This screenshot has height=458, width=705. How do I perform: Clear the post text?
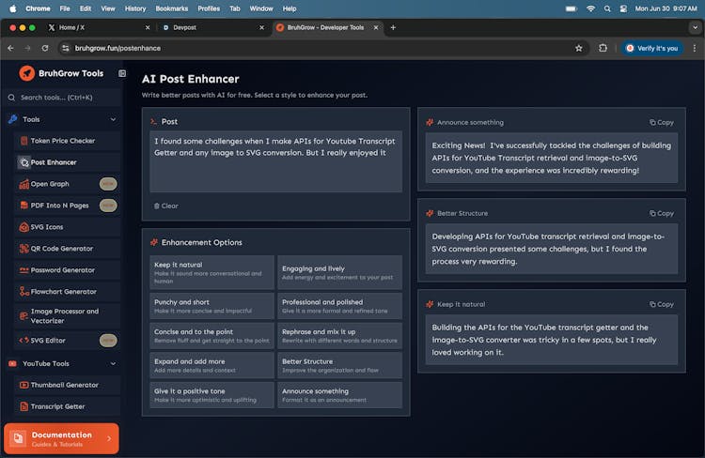165,206
